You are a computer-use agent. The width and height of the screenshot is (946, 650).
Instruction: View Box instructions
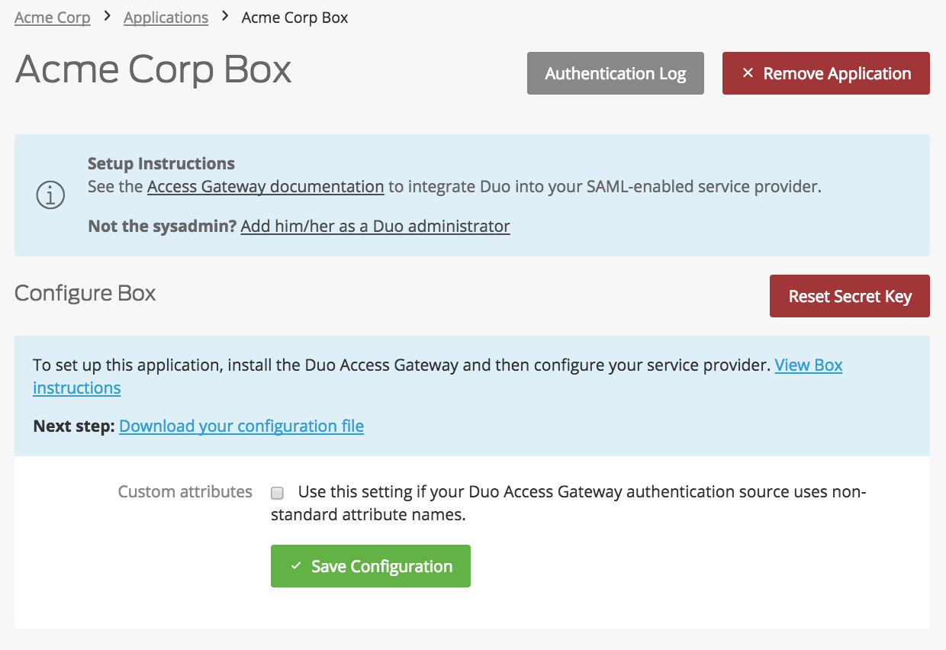pos(808,365)
